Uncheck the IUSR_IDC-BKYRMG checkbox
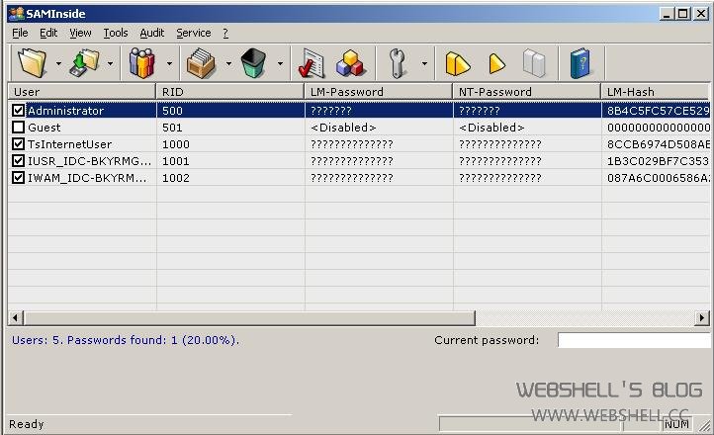The image size is (714, 435). click(x=18, y=160)
